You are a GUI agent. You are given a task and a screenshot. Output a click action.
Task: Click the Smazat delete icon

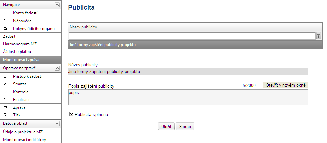click(x=5, y=84)
